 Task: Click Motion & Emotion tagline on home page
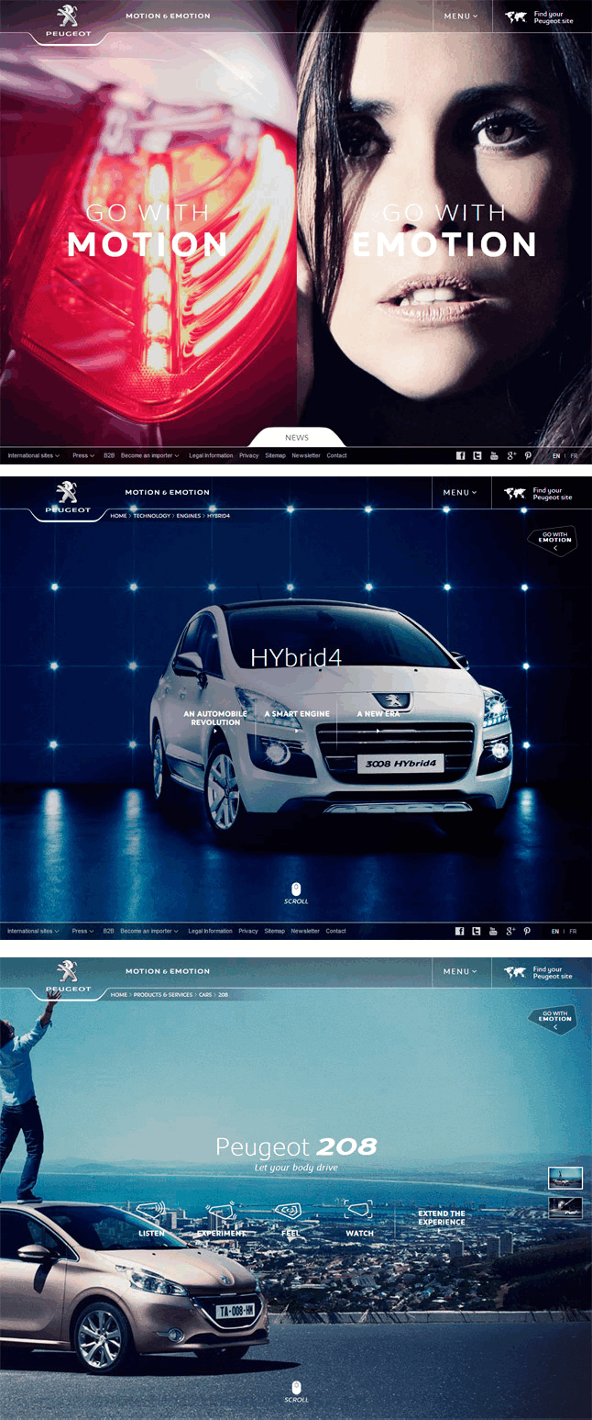point(168,17)
